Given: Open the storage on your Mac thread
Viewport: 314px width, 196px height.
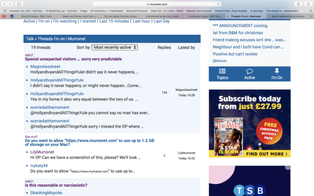Looking at the screenshot, I should coord(89,142).
